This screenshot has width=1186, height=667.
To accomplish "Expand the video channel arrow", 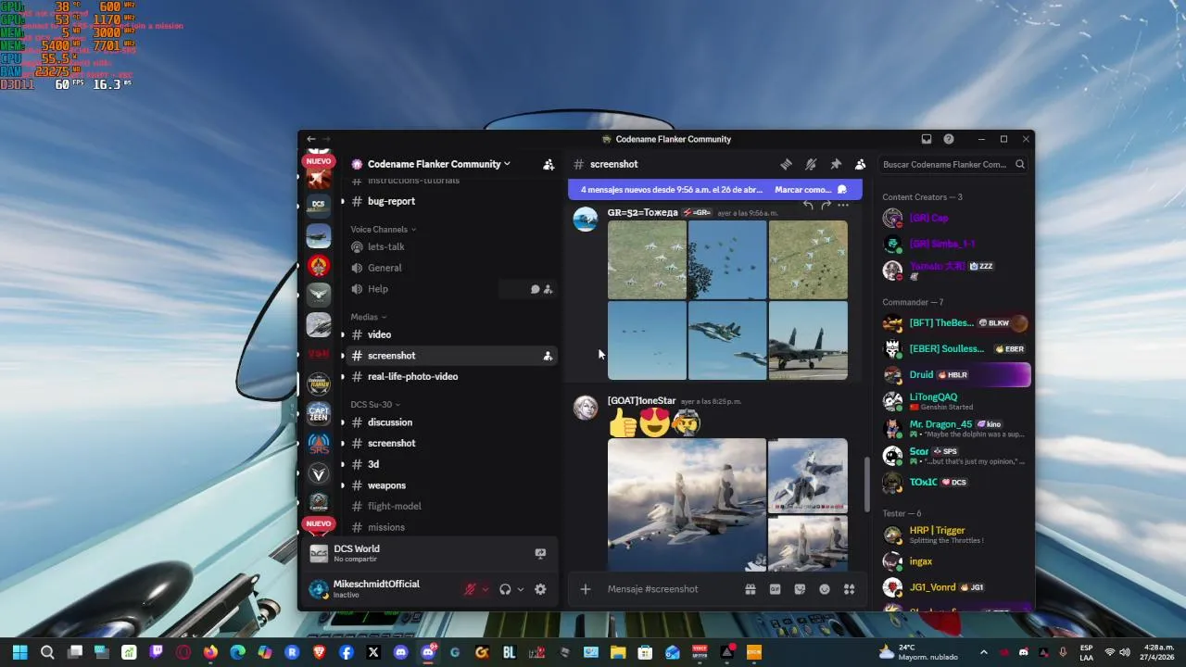I will point(343,334).
